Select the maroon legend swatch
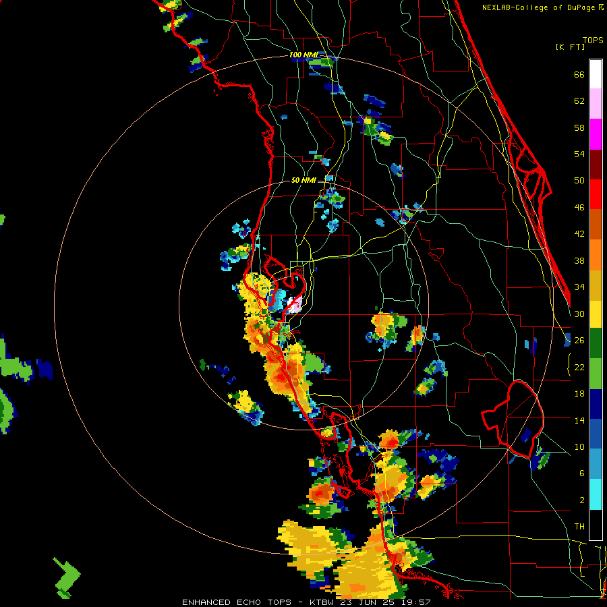Image resolution: width=607 pixels, height=607 pixels. [x=596, y=164]
